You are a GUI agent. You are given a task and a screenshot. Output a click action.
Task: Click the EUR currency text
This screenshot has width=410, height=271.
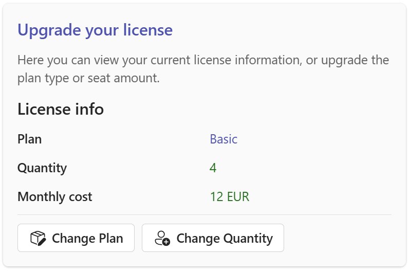238,197
